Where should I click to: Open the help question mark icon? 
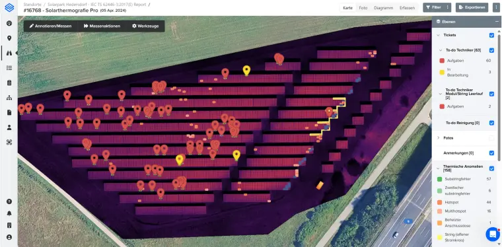9,201
